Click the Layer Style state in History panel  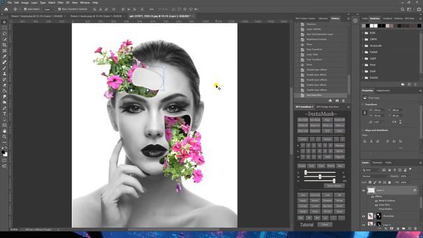coord(312,54)
